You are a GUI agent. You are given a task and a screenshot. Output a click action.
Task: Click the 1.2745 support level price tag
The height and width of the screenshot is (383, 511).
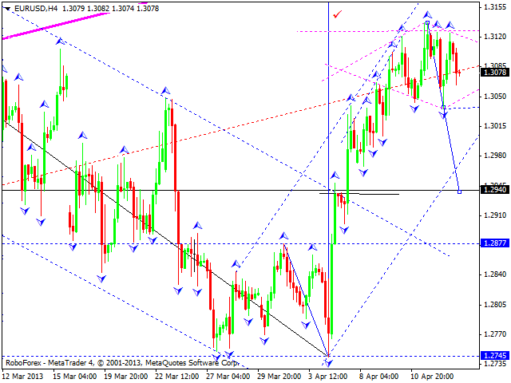point(493,356)
